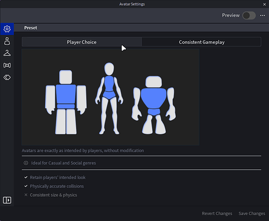Click 'Consistent size & physics' text

53,195
